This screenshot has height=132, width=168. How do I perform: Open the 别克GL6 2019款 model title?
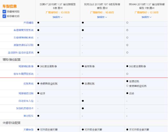[102, 6]
